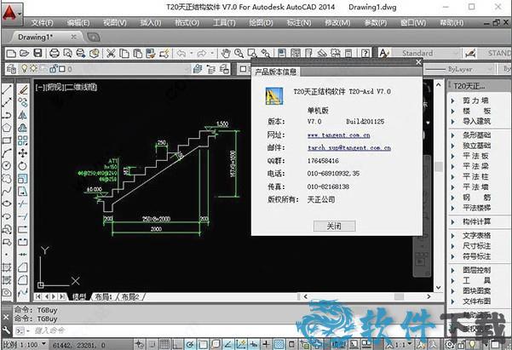Click the email address link in dialog

(348, 148)
